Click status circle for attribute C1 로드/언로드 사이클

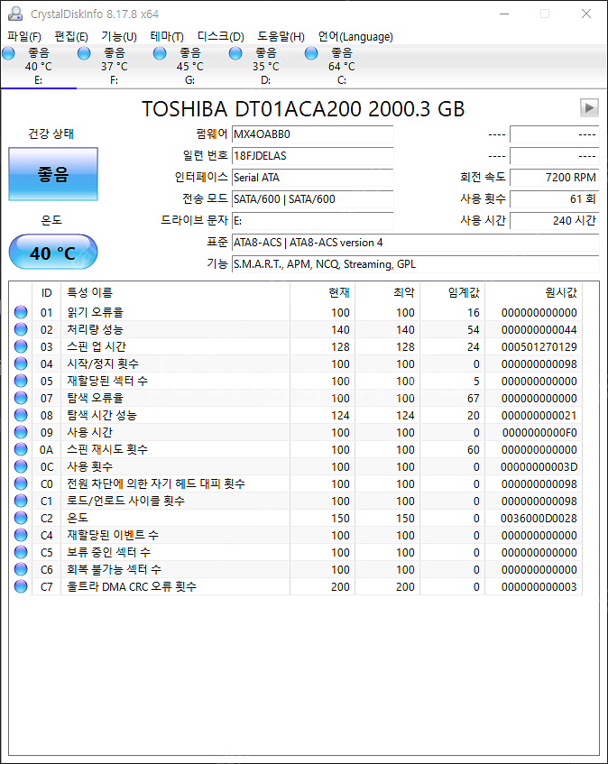(21, 501)
